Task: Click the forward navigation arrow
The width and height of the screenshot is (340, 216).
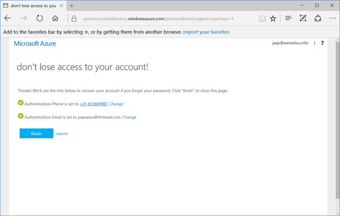Action: (24, 18)
